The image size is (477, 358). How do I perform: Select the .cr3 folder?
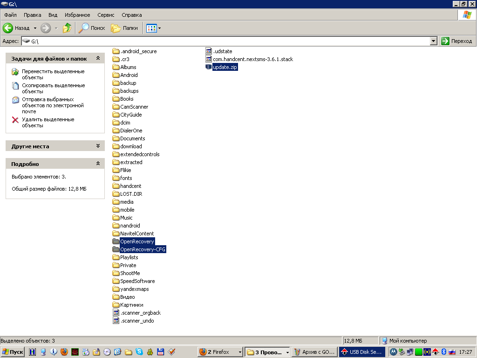(x=121, y=59)
